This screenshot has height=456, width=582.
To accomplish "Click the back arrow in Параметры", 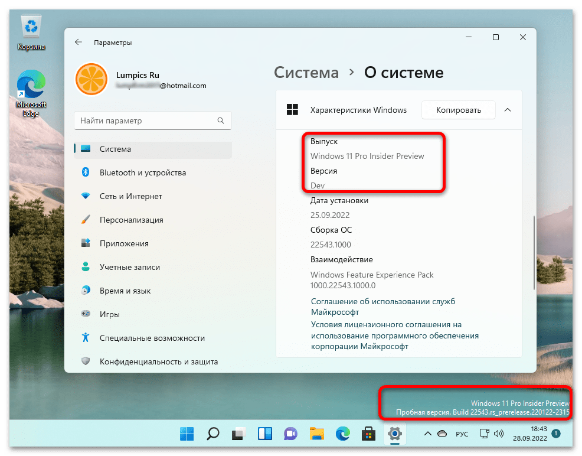I will 79,43.
